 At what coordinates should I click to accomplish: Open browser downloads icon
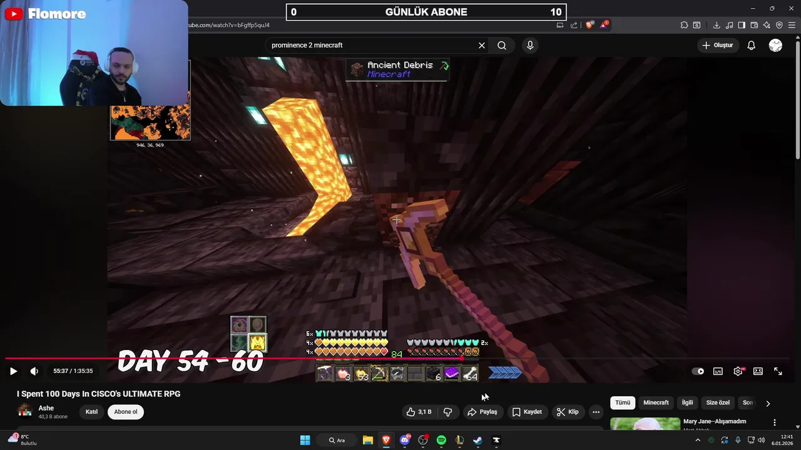tap(717, 25)
